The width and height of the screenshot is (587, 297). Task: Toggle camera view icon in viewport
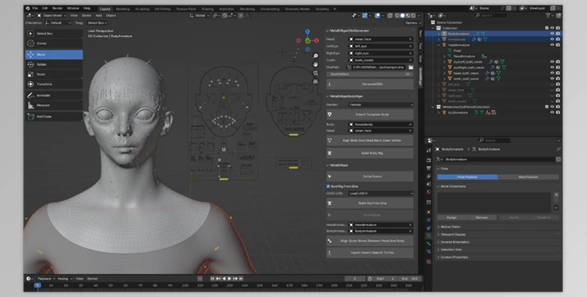(315, 73)
